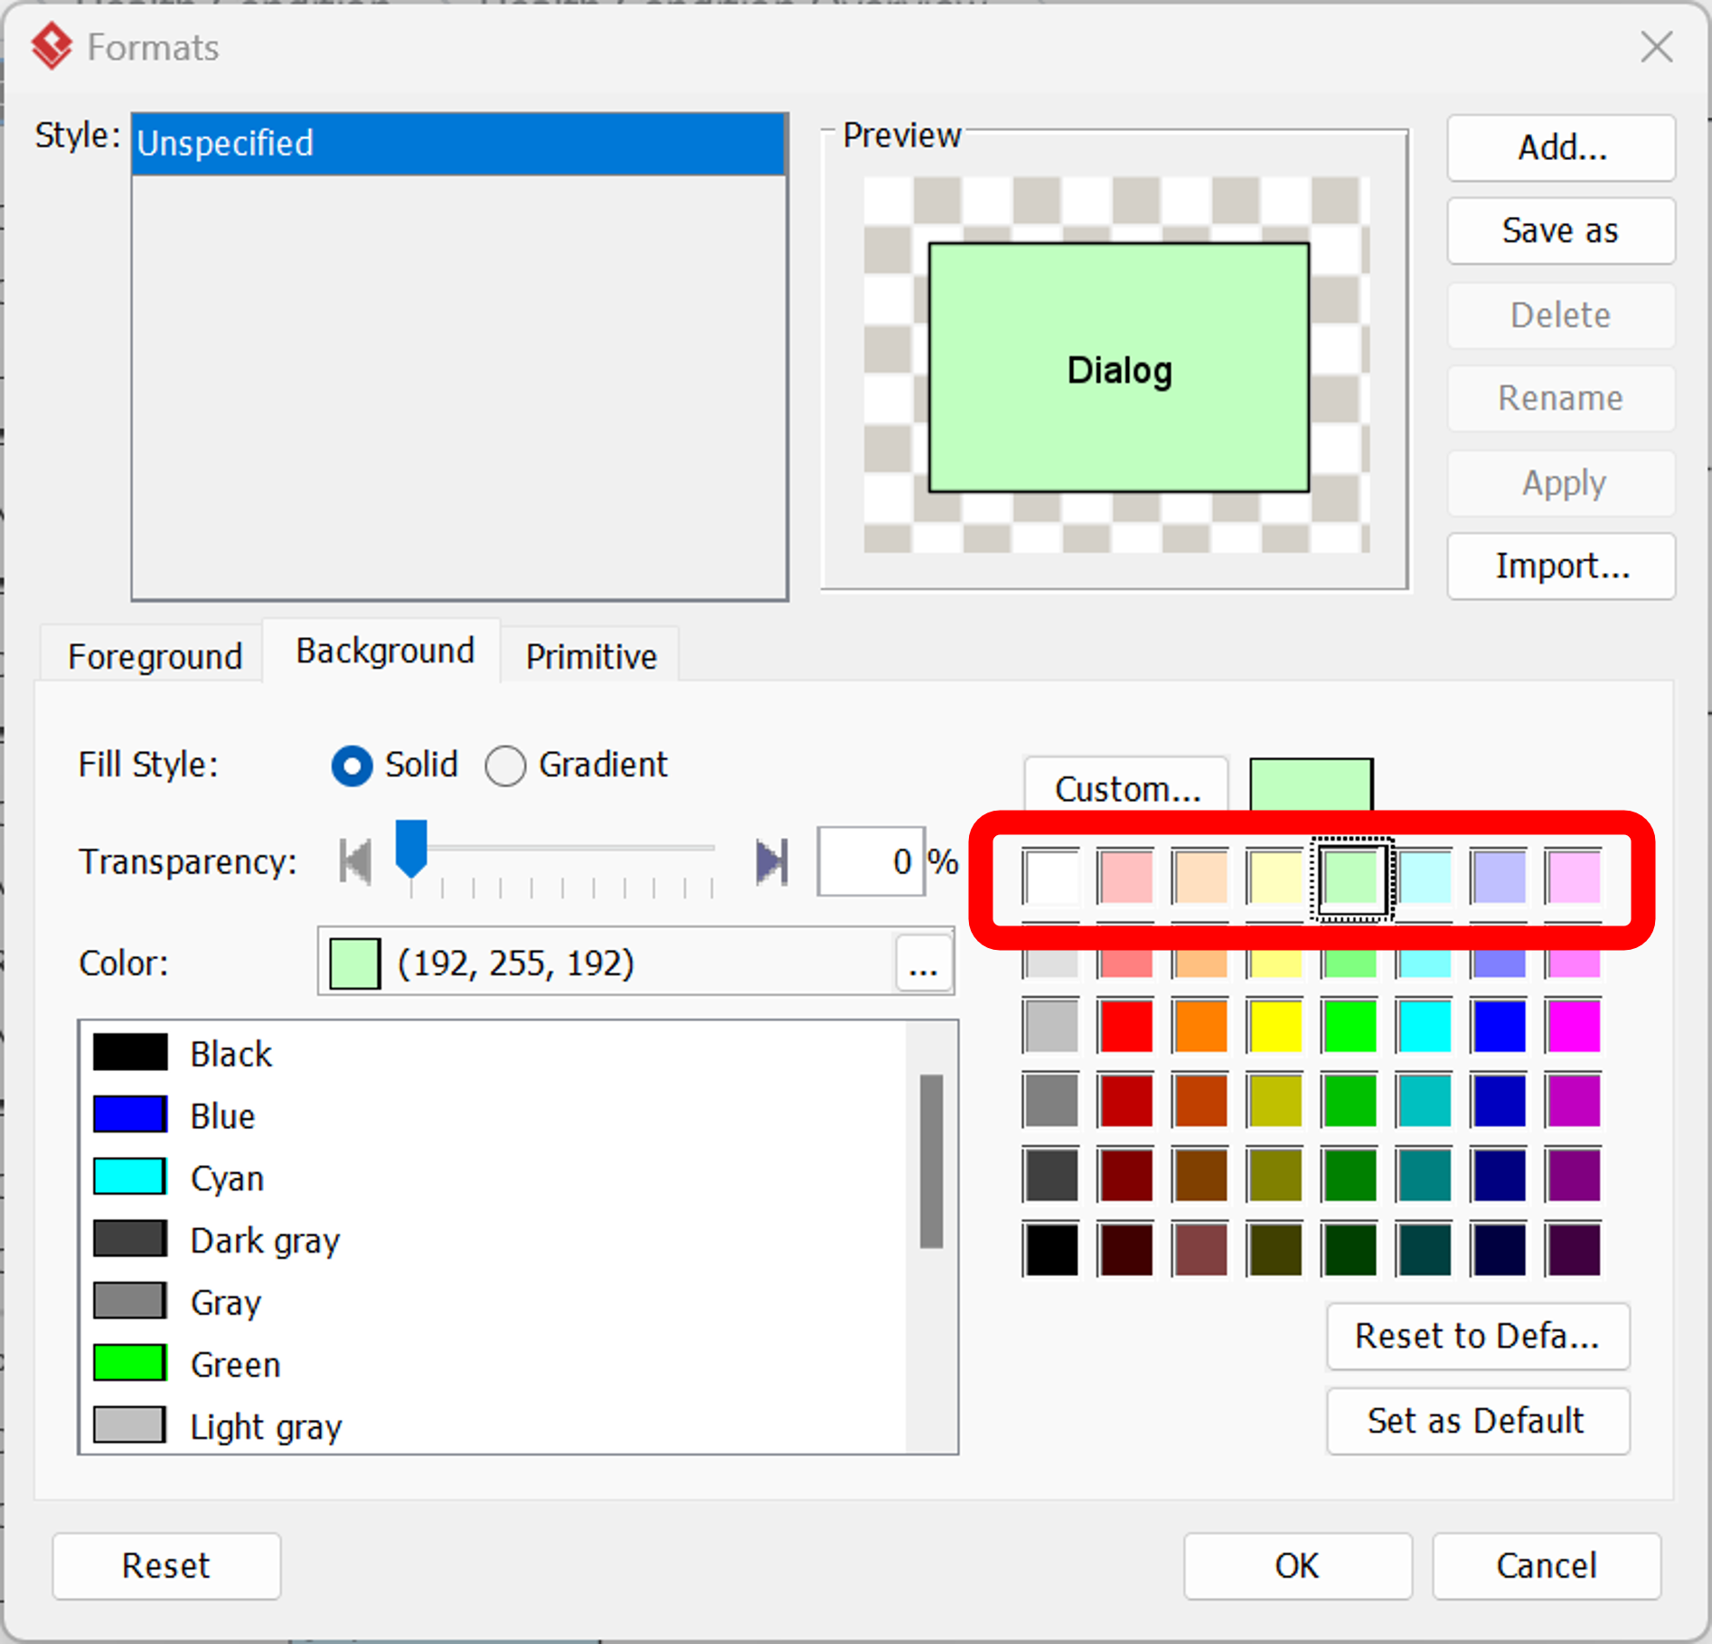Click the skip-to-end arrow on the Transparency slider
The height and width of the screenshot is (1644, 1712).
tap(770, 860)
